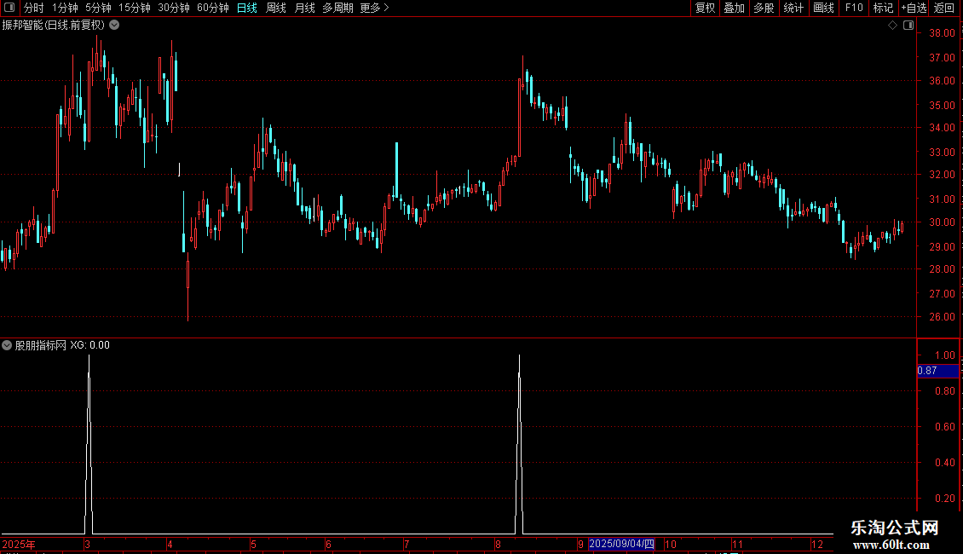Click the XG: 0.00 indicator value
Image resolution: width=963 pixels, height=554 pixels.
89,345
